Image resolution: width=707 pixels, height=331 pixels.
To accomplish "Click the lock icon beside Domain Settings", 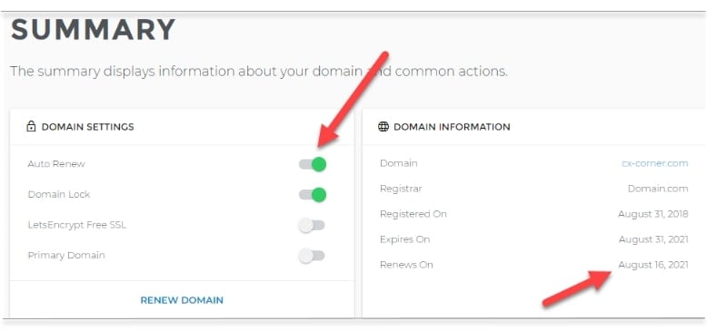I will 31,127.
